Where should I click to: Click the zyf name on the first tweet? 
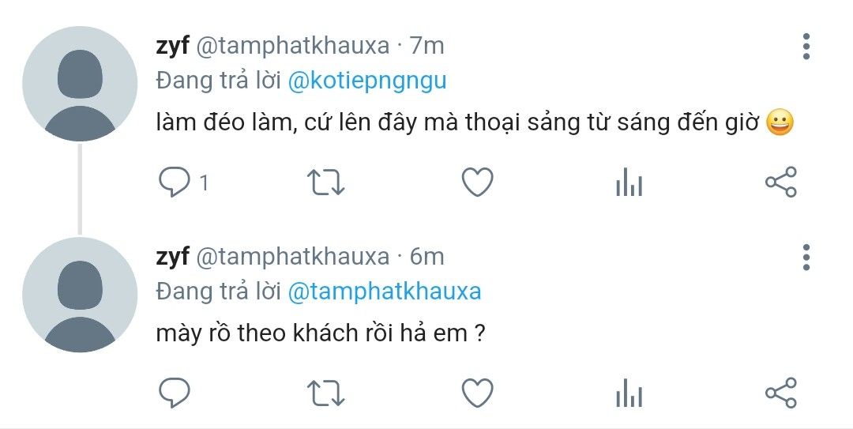pos(172,46)
